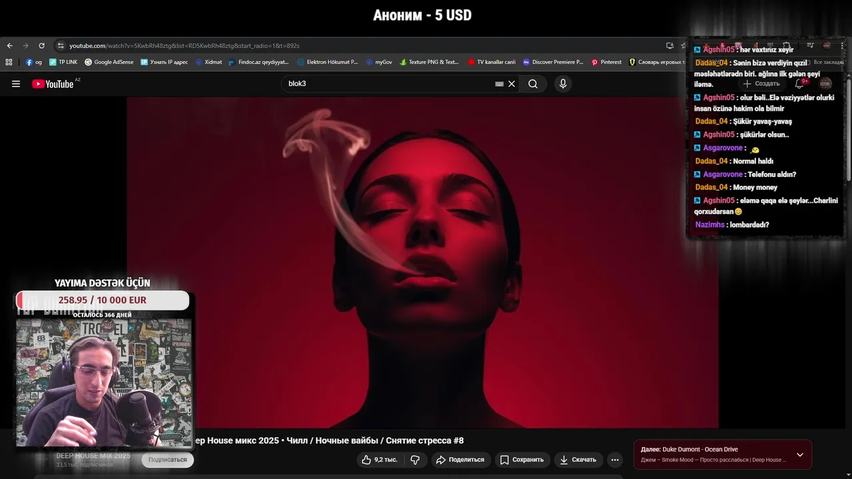Start voice search with the microphone
This screenshot has height=479, width=852.
pyautogui.click(x=563, y=84)
